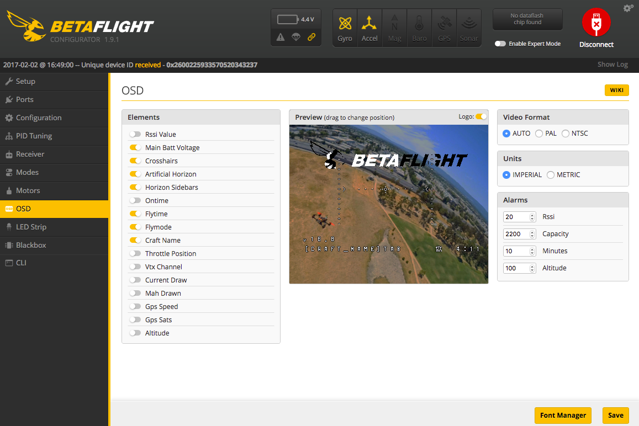Viewport: 639px width, 426px height.
Task: Click the battery voltage indicator icon
Action: click(288, 19)
